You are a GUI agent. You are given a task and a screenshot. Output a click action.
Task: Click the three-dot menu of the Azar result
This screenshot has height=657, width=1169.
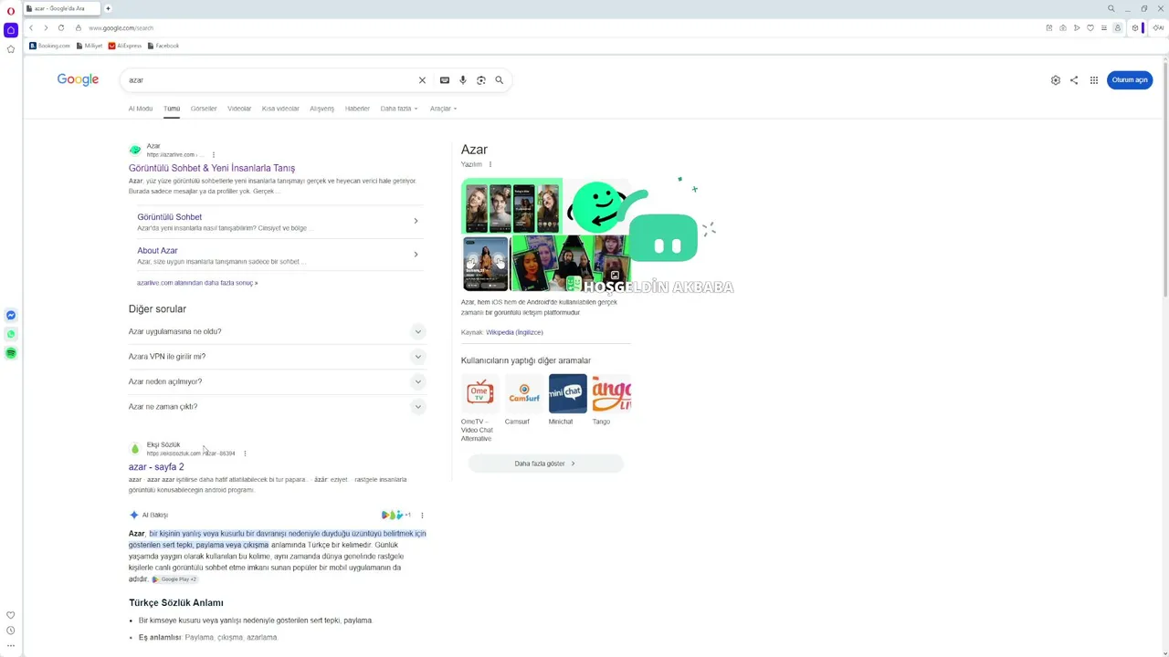214,155
